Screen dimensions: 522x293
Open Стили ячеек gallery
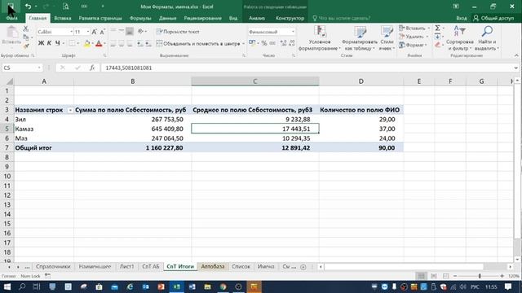[387, 38]
